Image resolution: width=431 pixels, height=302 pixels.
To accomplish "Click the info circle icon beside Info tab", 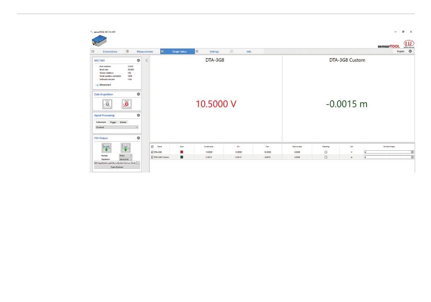I will coord(232,51).
